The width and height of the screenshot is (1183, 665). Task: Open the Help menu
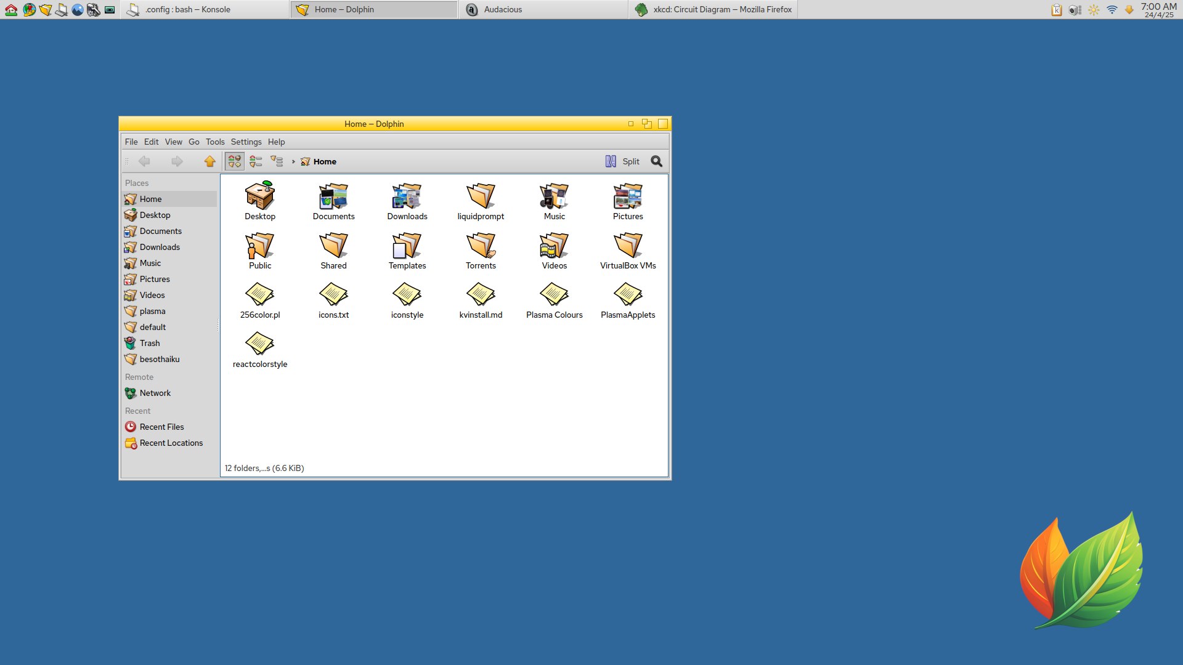(277, 142)
